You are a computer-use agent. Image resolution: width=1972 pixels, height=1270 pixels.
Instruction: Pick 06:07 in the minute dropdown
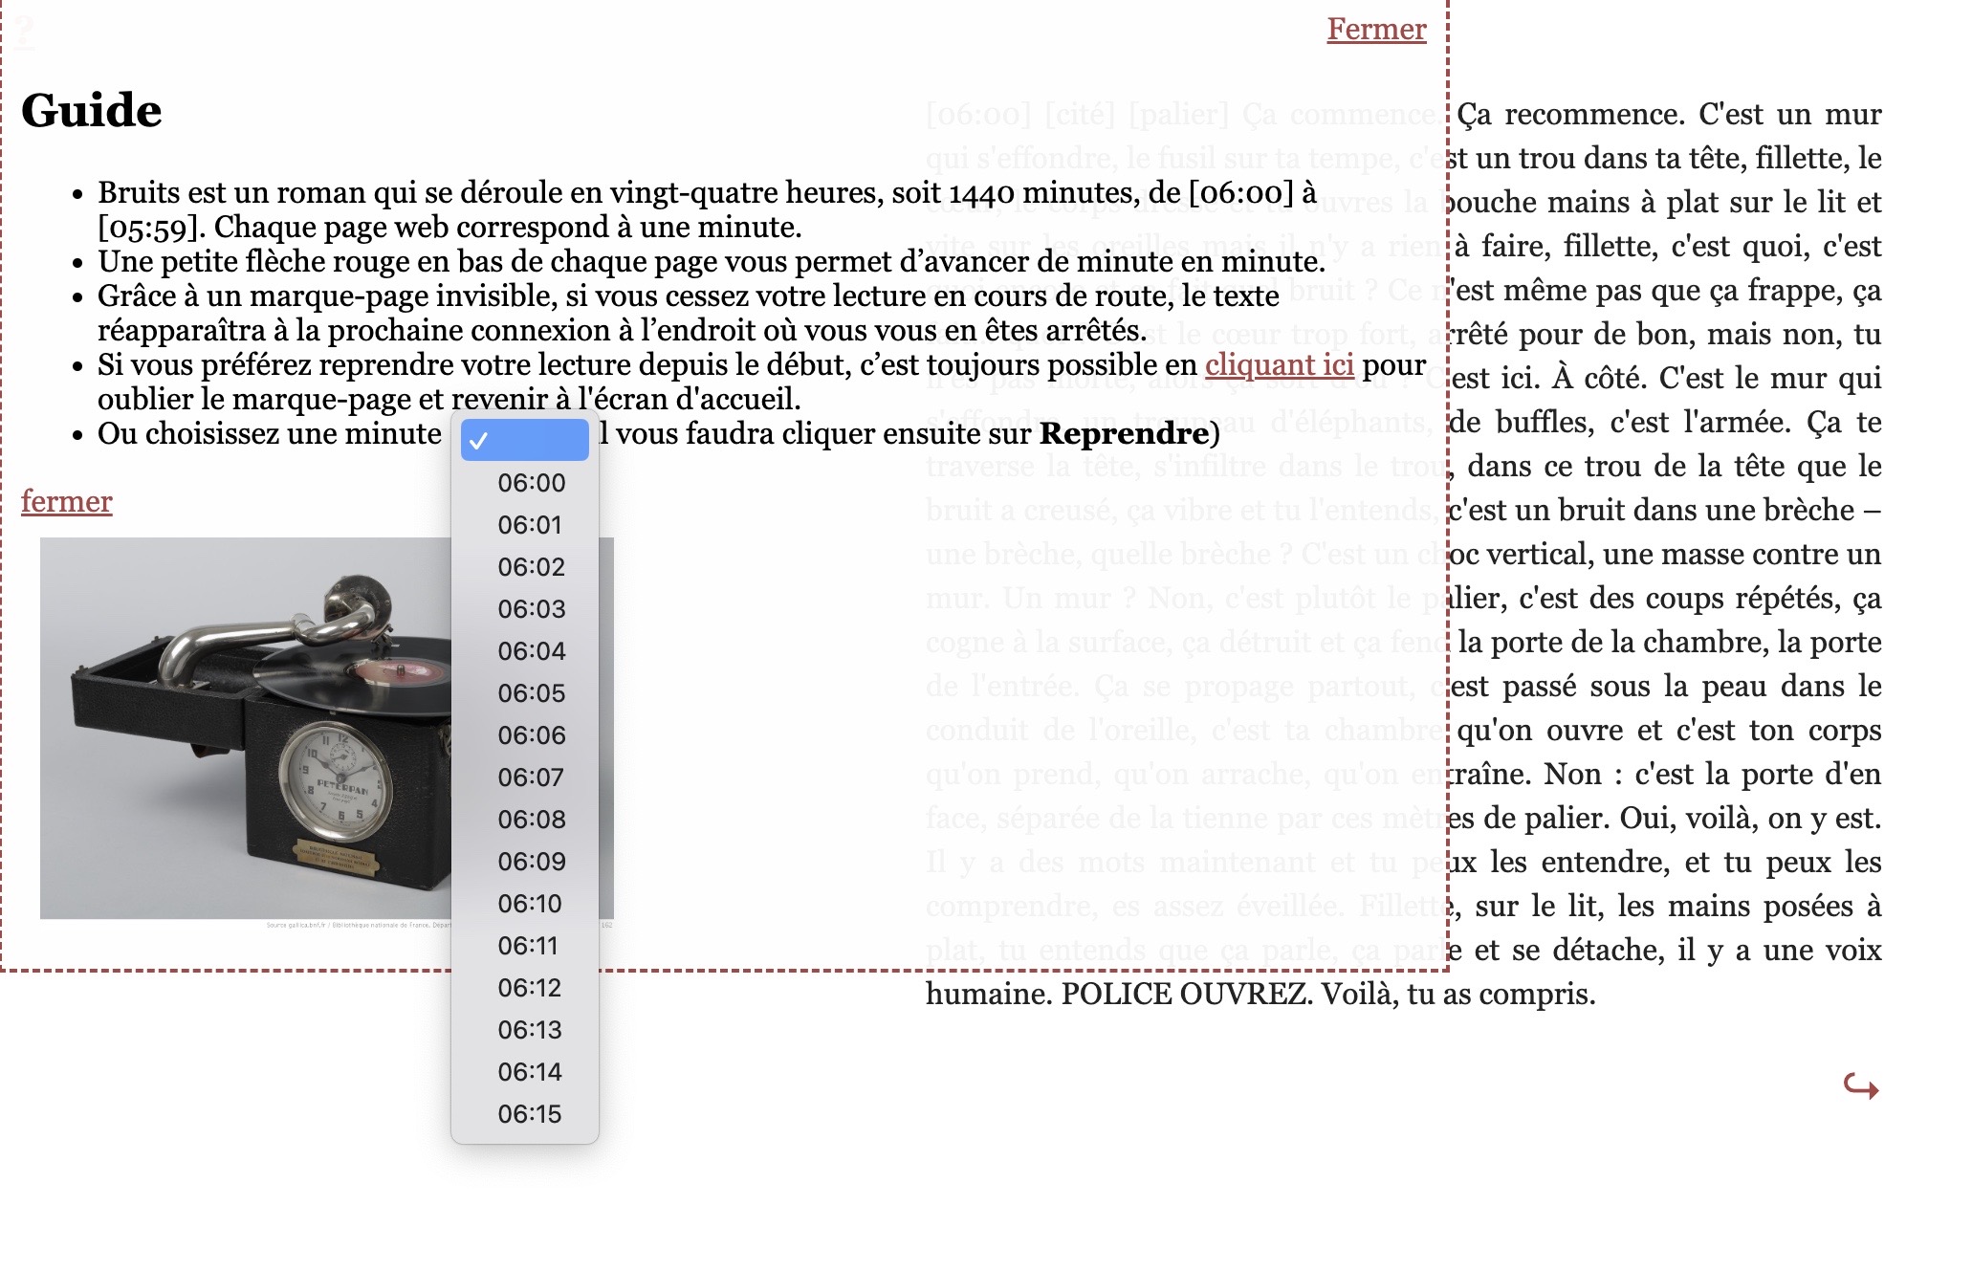tap(525, 777)
